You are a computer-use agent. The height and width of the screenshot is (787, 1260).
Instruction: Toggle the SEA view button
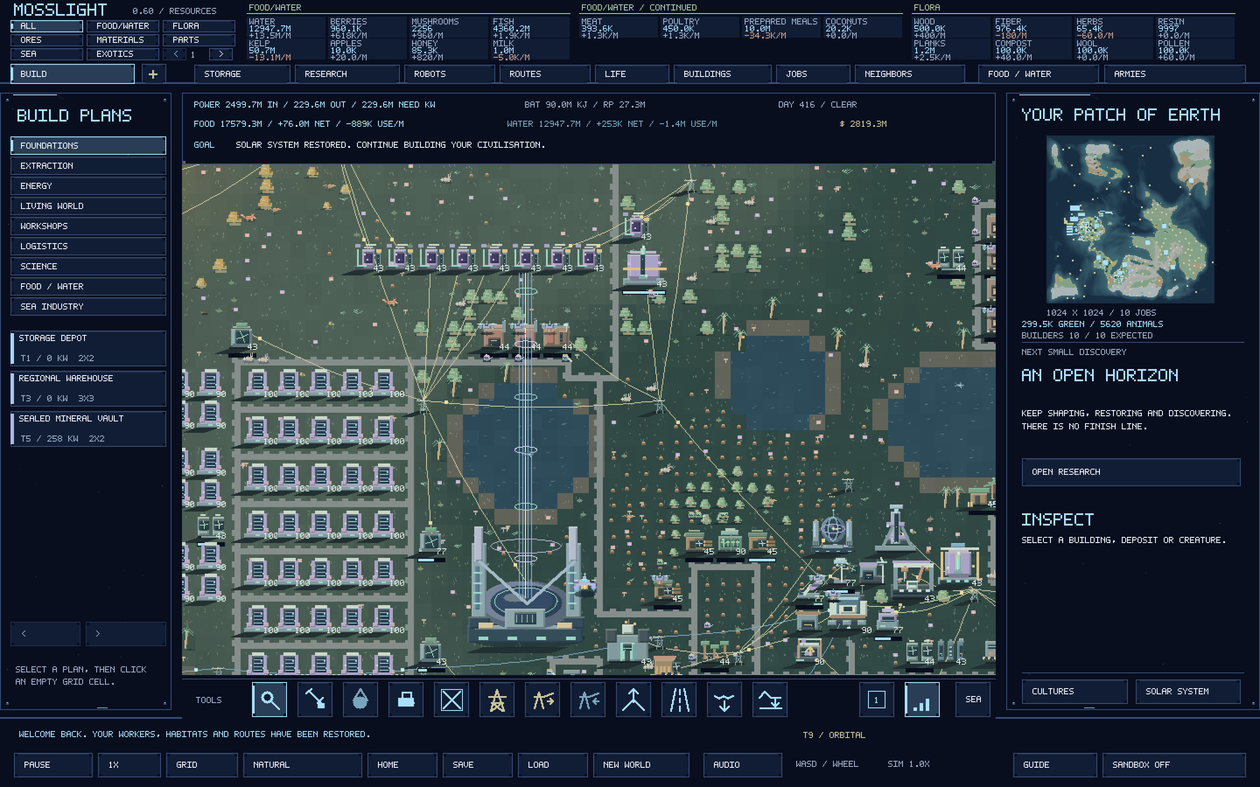973,700
